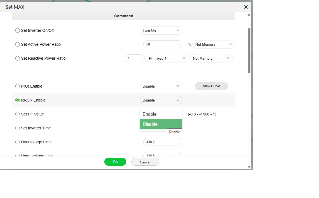Expand Active Power Not Memory dropdown
The width and height of the screenshot is (319, 198).
point(214,44)
